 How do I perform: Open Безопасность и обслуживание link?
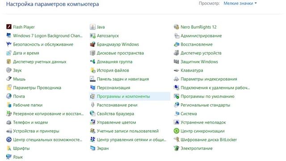[x=43, y=44]
